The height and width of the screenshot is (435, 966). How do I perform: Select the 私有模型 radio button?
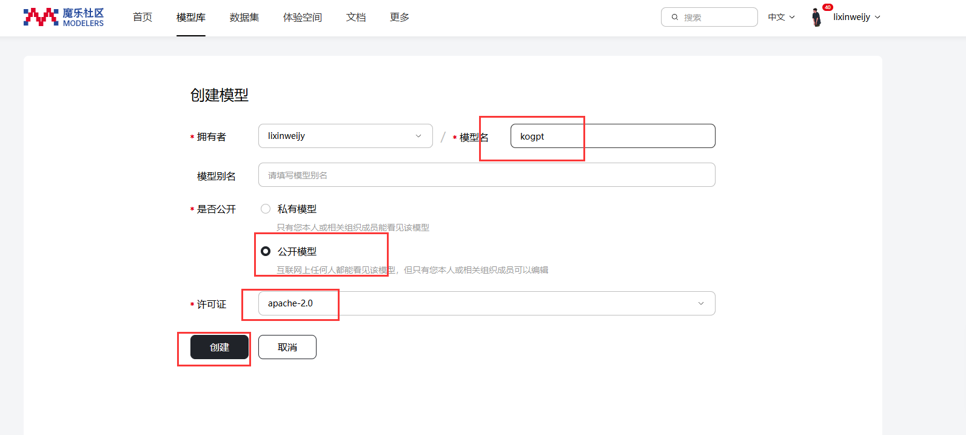pos(266,209)
